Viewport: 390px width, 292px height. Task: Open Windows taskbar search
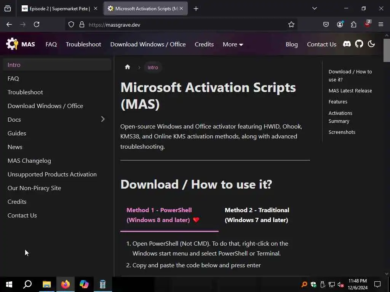pyautogui.click(x=27, y=284)
